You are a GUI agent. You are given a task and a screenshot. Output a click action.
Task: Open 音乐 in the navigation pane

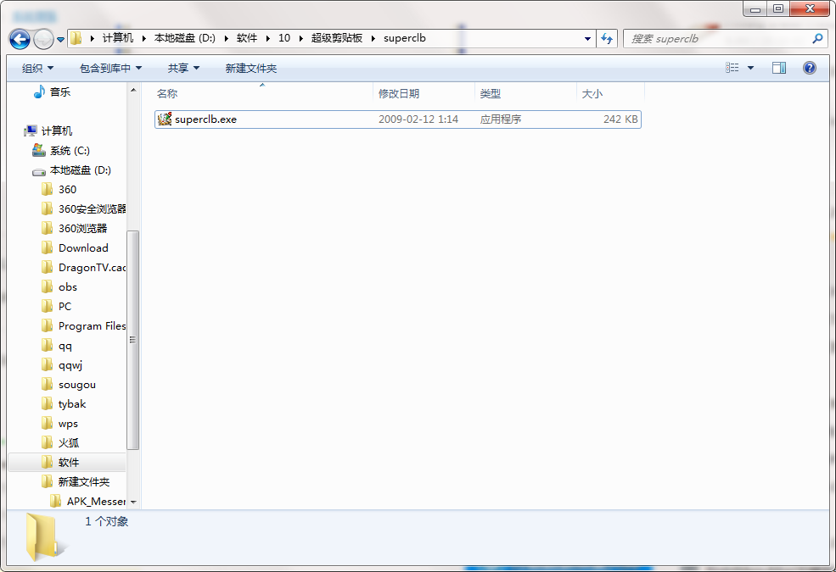(x=60, y=92)
